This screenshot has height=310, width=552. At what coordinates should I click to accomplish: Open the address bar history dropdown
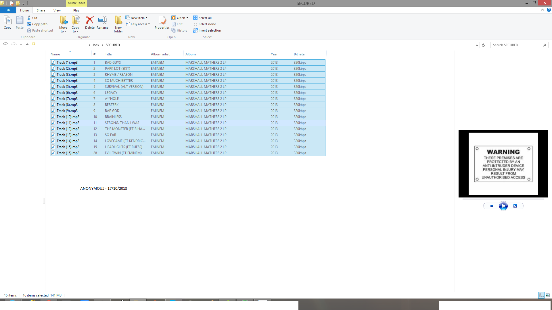click(x=477, y=45)
